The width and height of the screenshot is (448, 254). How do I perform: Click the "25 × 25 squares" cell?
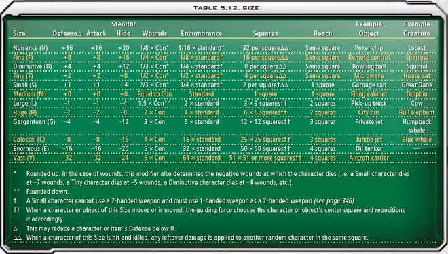click(x=265, y=140)
